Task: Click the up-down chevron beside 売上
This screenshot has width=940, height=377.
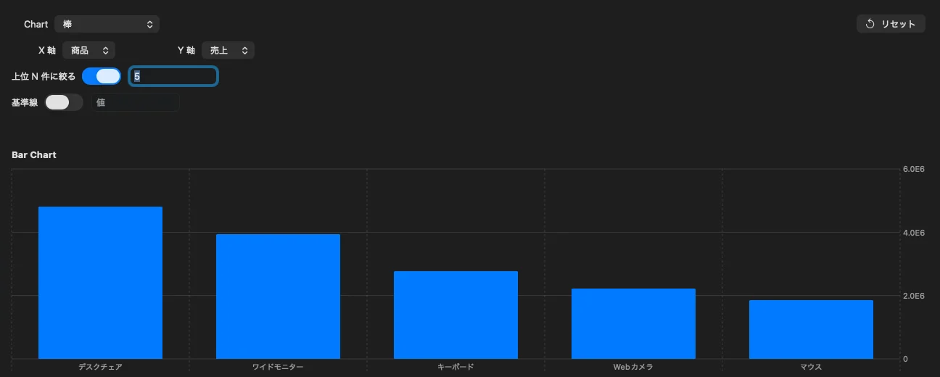Action: click(245, 50)
